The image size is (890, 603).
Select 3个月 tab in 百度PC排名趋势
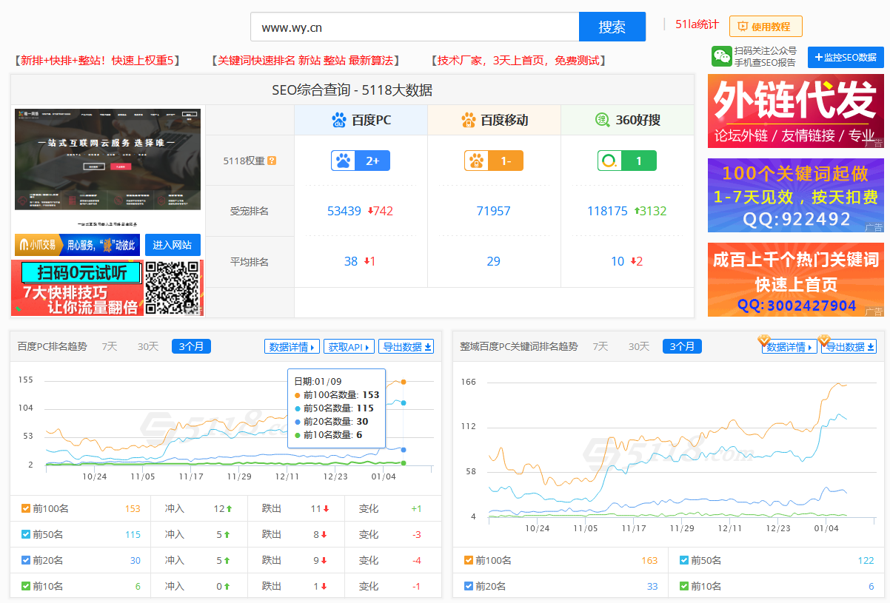191,346
